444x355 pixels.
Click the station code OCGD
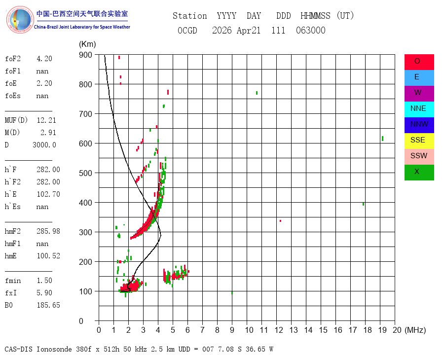(187, 30)
